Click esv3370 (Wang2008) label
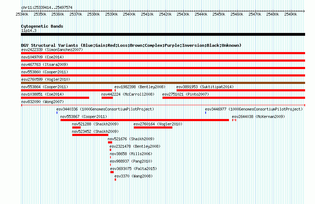Image resolution: width=315 pixels, height=204 pixels. pos(133,176)
